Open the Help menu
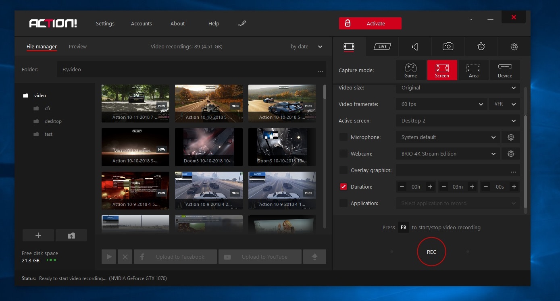Image resolution: width=560 pixels, height=301 pixels. click(214, 24)
